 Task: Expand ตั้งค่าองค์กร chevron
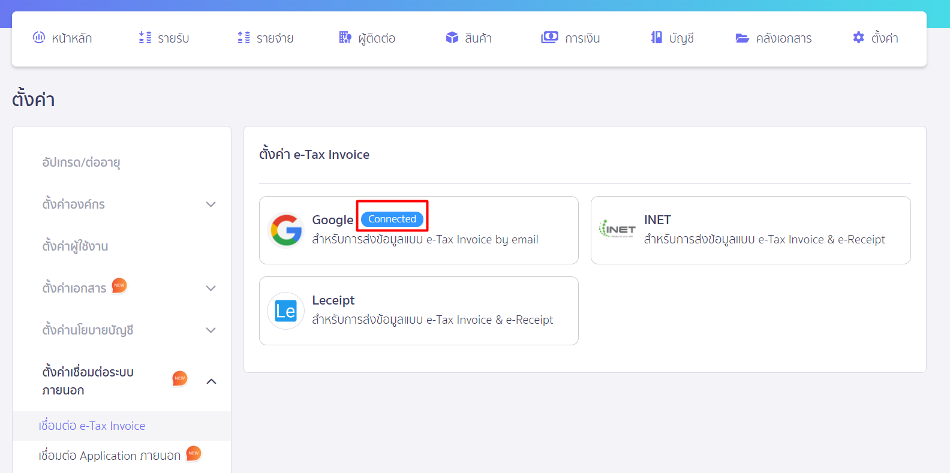(x=211, y=204)
